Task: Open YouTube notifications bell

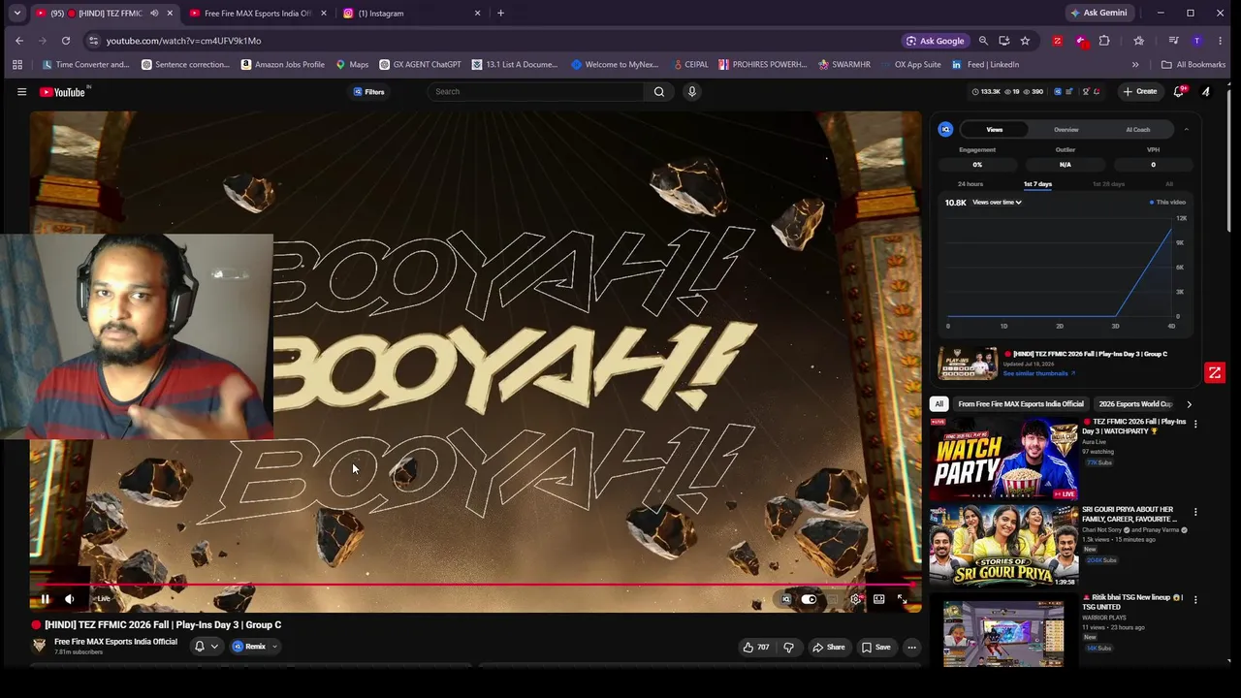Action: click(x=1179, y=91)
